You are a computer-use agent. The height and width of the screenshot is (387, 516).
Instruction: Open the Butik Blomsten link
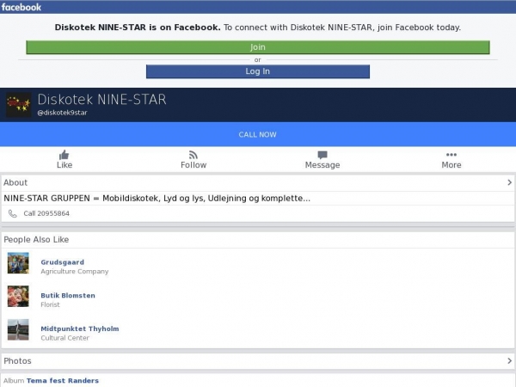coord(68,296)
